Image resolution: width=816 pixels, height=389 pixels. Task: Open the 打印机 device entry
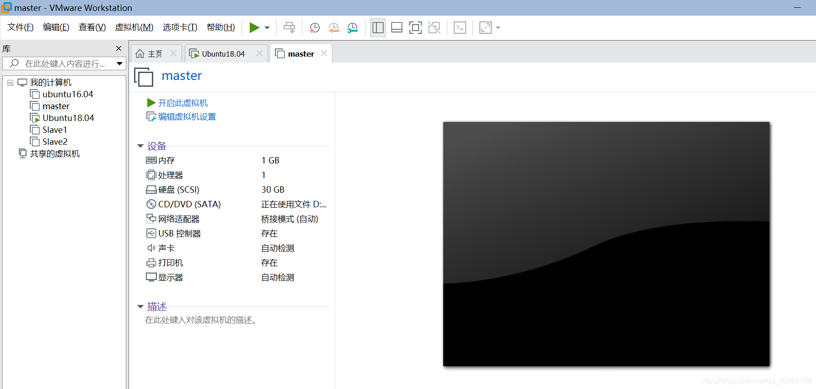(x=171, y=263)
